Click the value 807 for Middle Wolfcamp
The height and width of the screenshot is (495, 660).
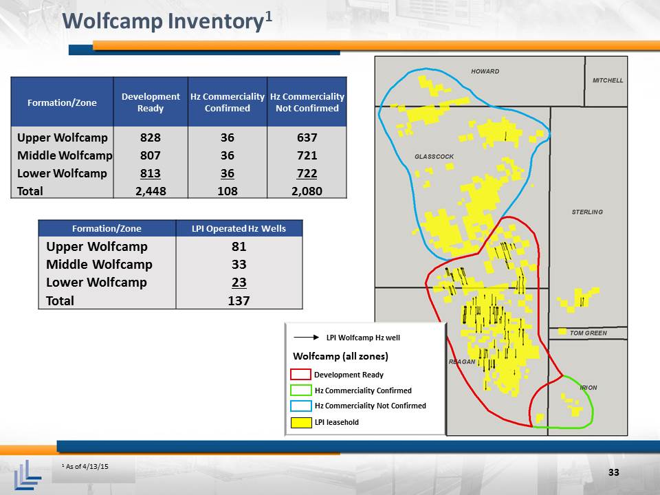[151, 155]
